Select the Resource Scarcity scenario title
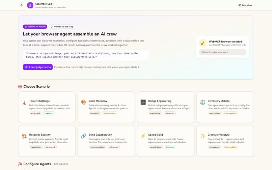The height and width of the screenshot is (170, 272). 40,135
